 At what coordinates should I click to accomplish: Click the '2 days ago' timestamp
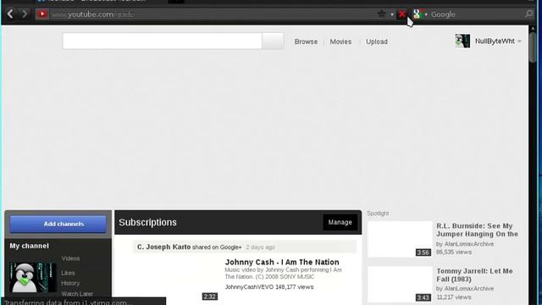point(260,247)
